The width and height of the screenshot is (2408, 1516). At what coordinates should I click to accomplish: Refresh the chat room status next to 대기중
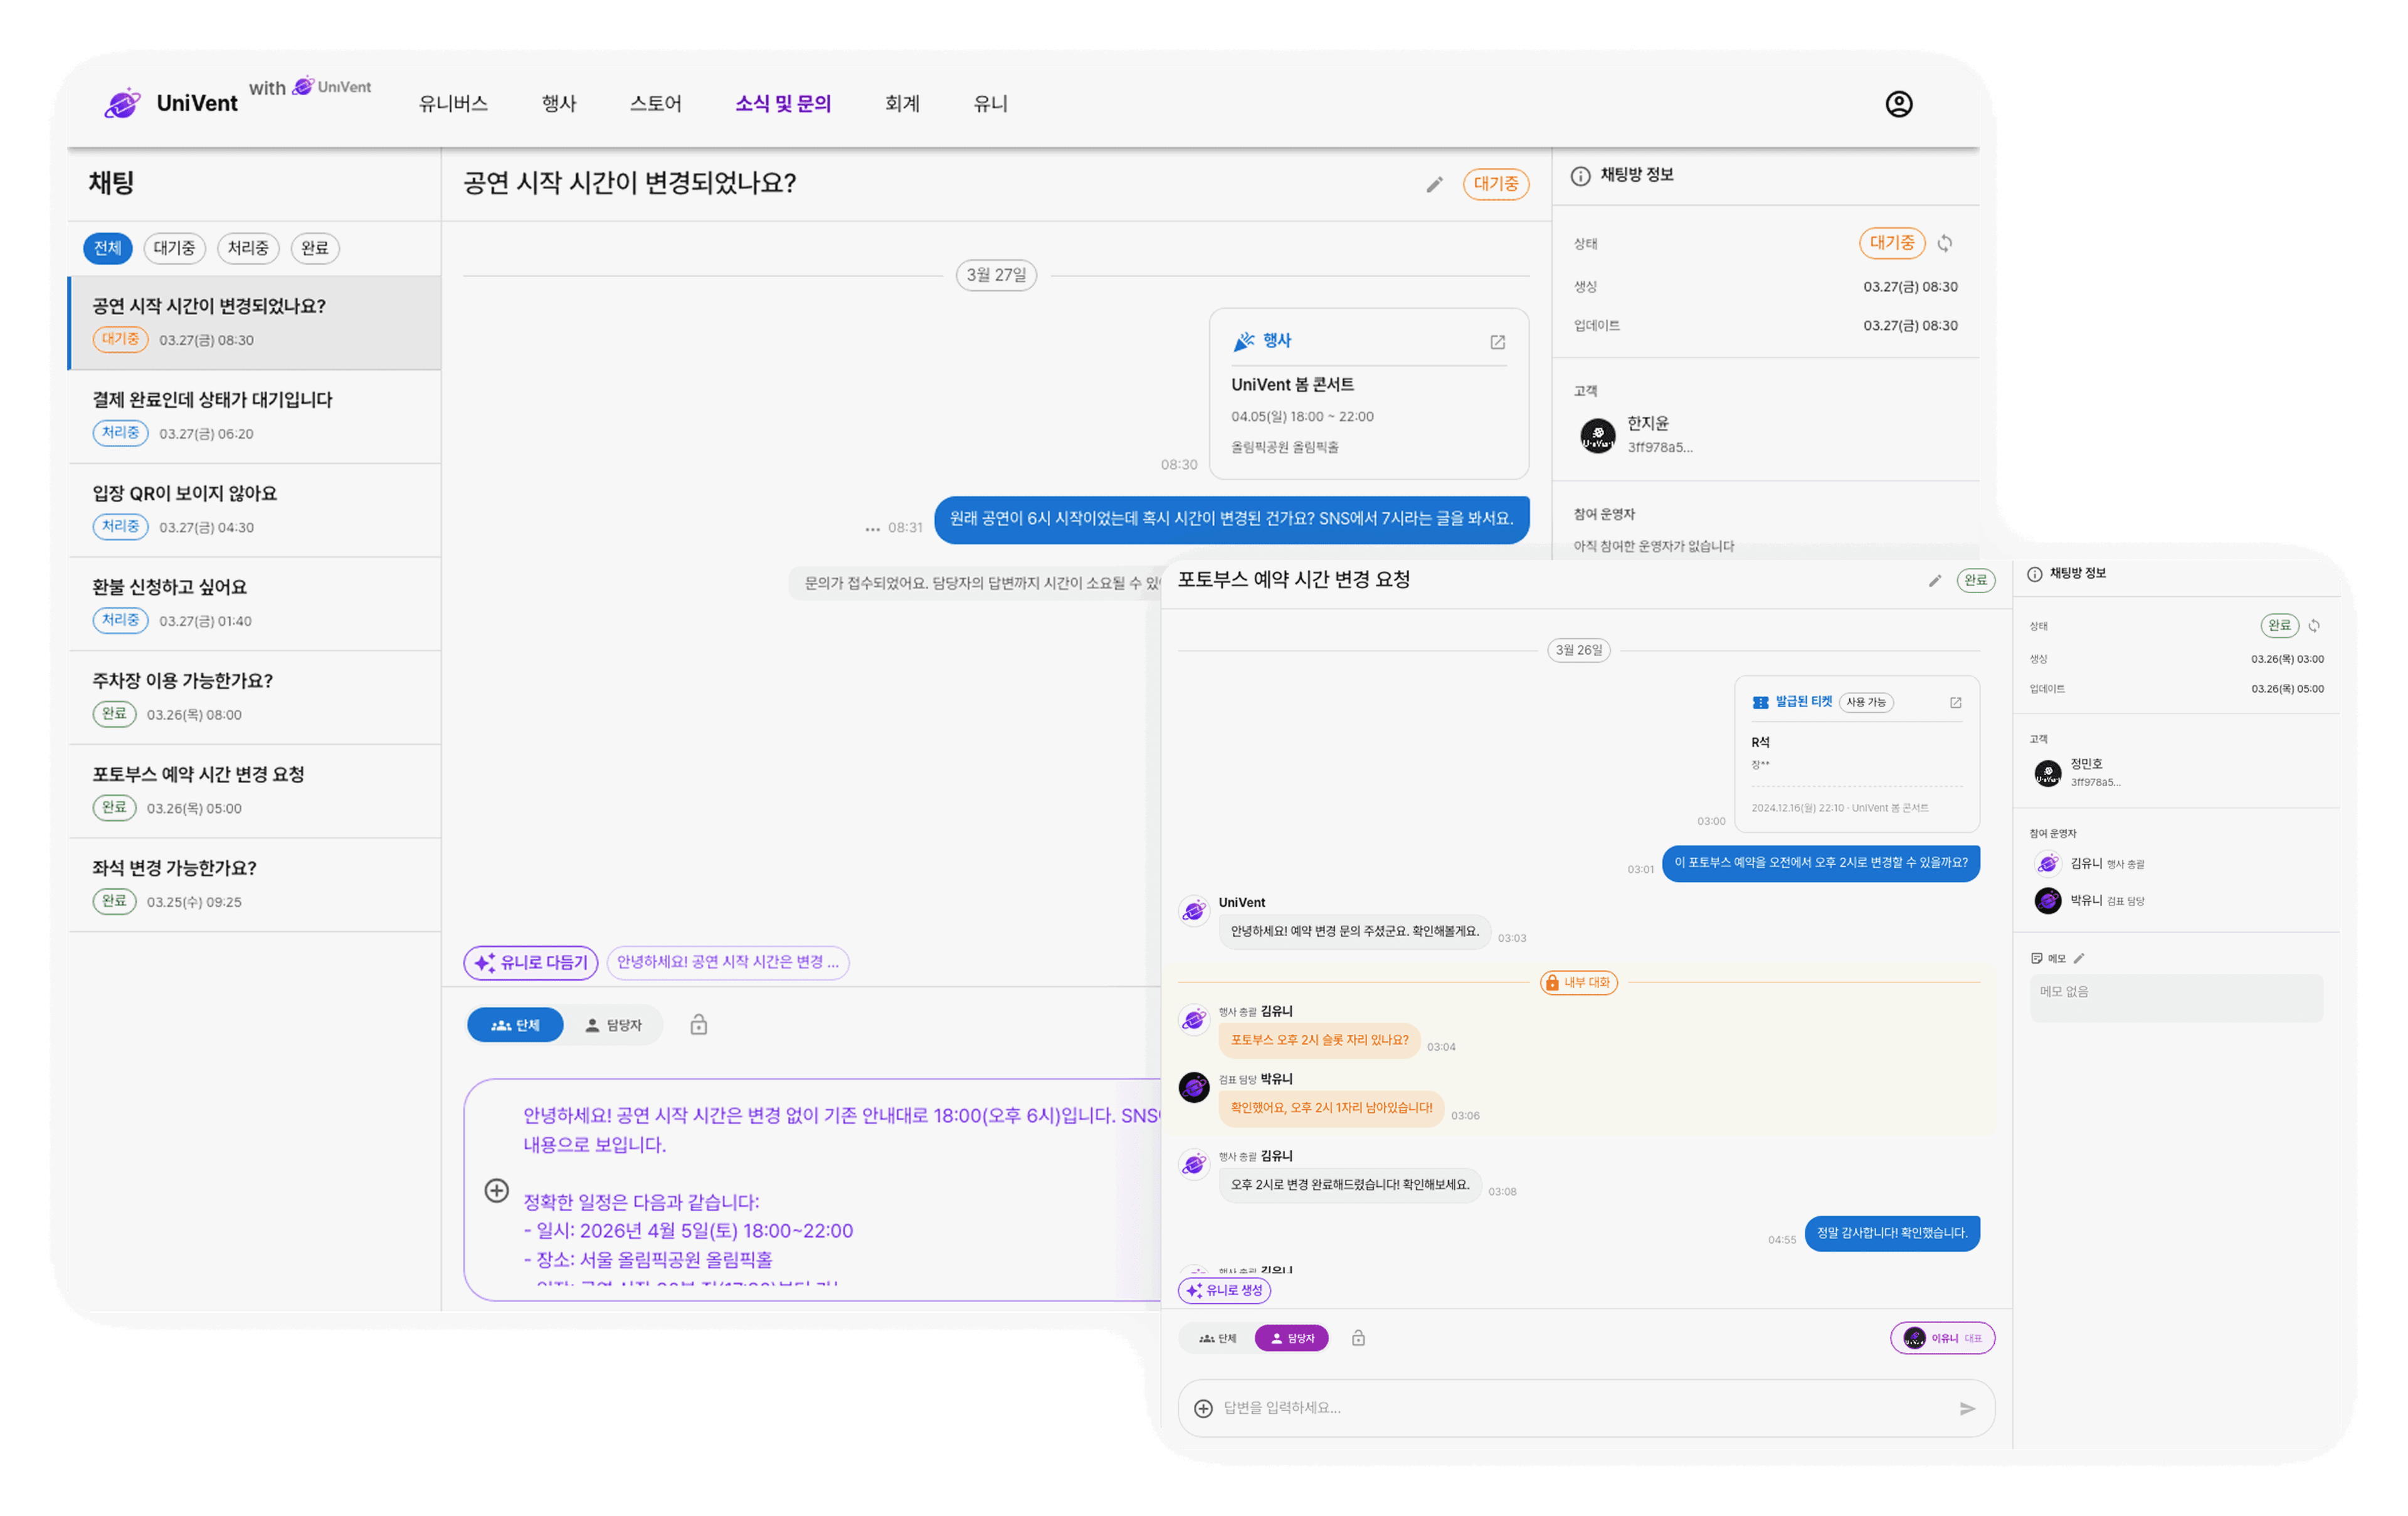(1945, 243)
